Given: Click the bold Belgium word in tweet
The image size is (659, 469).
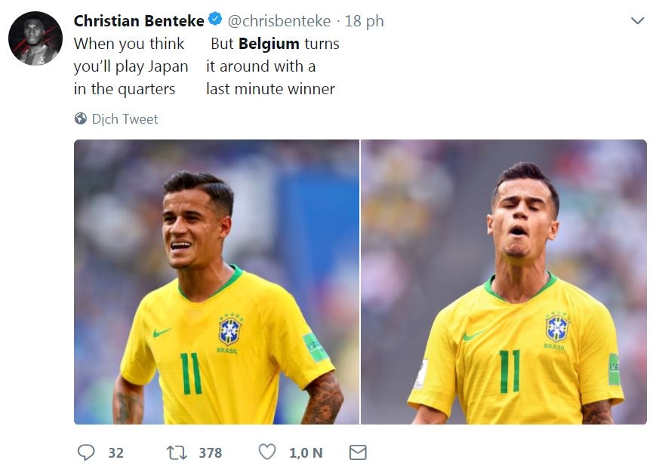Looking at the screenshot, I should [x=269, y=44].
